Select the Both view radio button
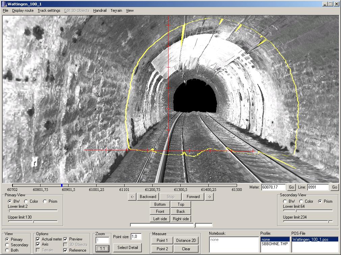Viewport: 341px width, 255px height. click(x=7, y=250)
